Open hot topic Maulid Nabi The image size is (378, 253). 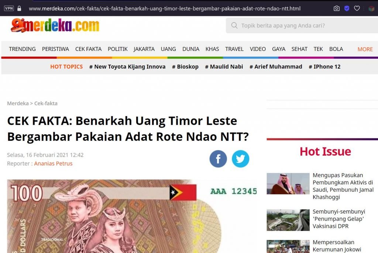(x=224, y=67)
